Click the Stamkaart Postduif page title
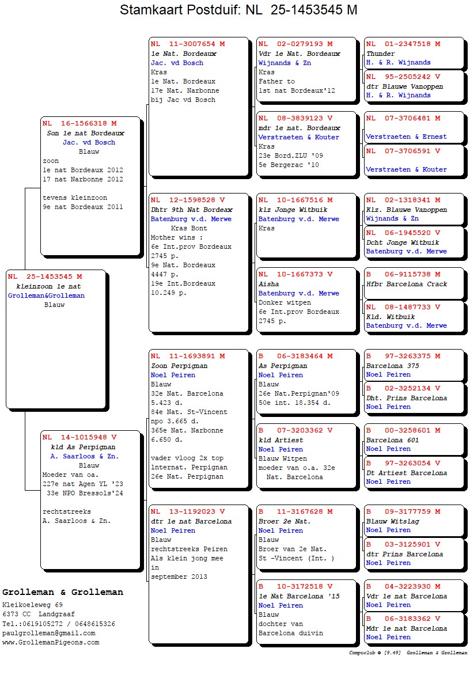 tap(238, 10)
